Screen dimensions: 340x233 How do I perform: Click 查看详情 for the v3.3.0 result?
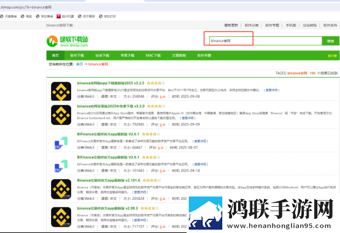pyautogui.click(x=188, y=118)
